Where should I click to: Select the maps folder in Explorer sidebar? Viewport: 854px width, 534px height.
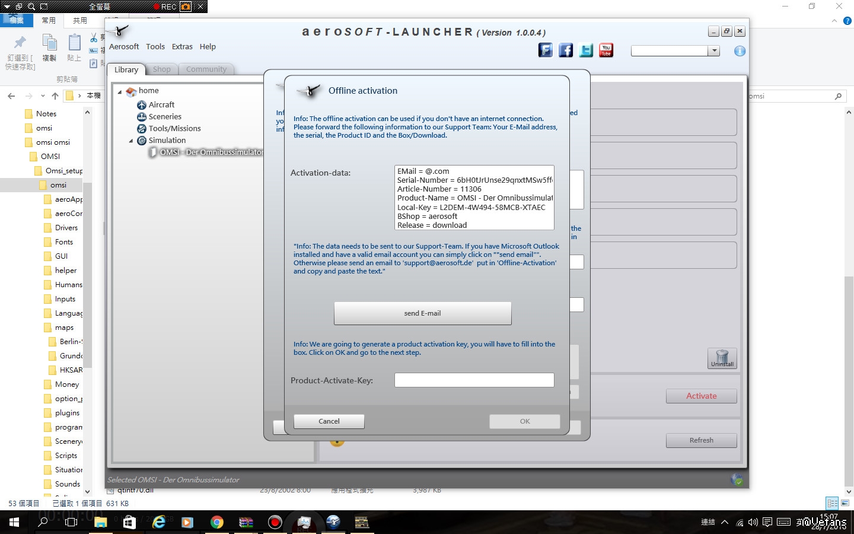pyautogui.click(x=64, y=328)
